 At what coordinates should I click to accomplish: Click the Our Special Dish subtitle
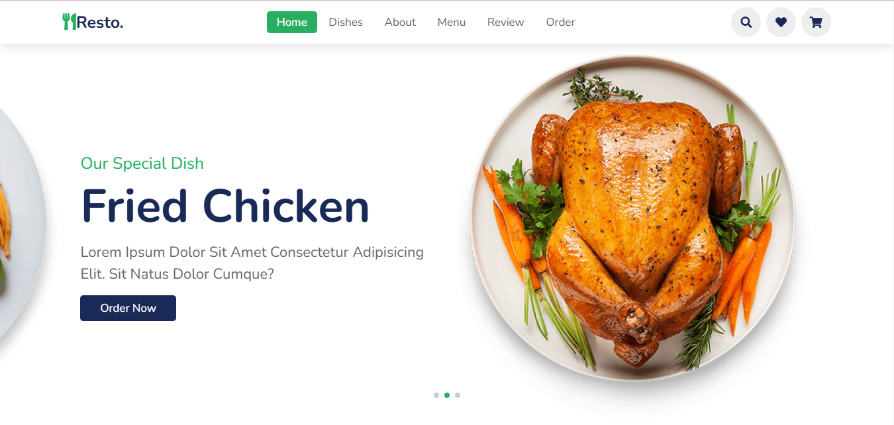[142, 164]
